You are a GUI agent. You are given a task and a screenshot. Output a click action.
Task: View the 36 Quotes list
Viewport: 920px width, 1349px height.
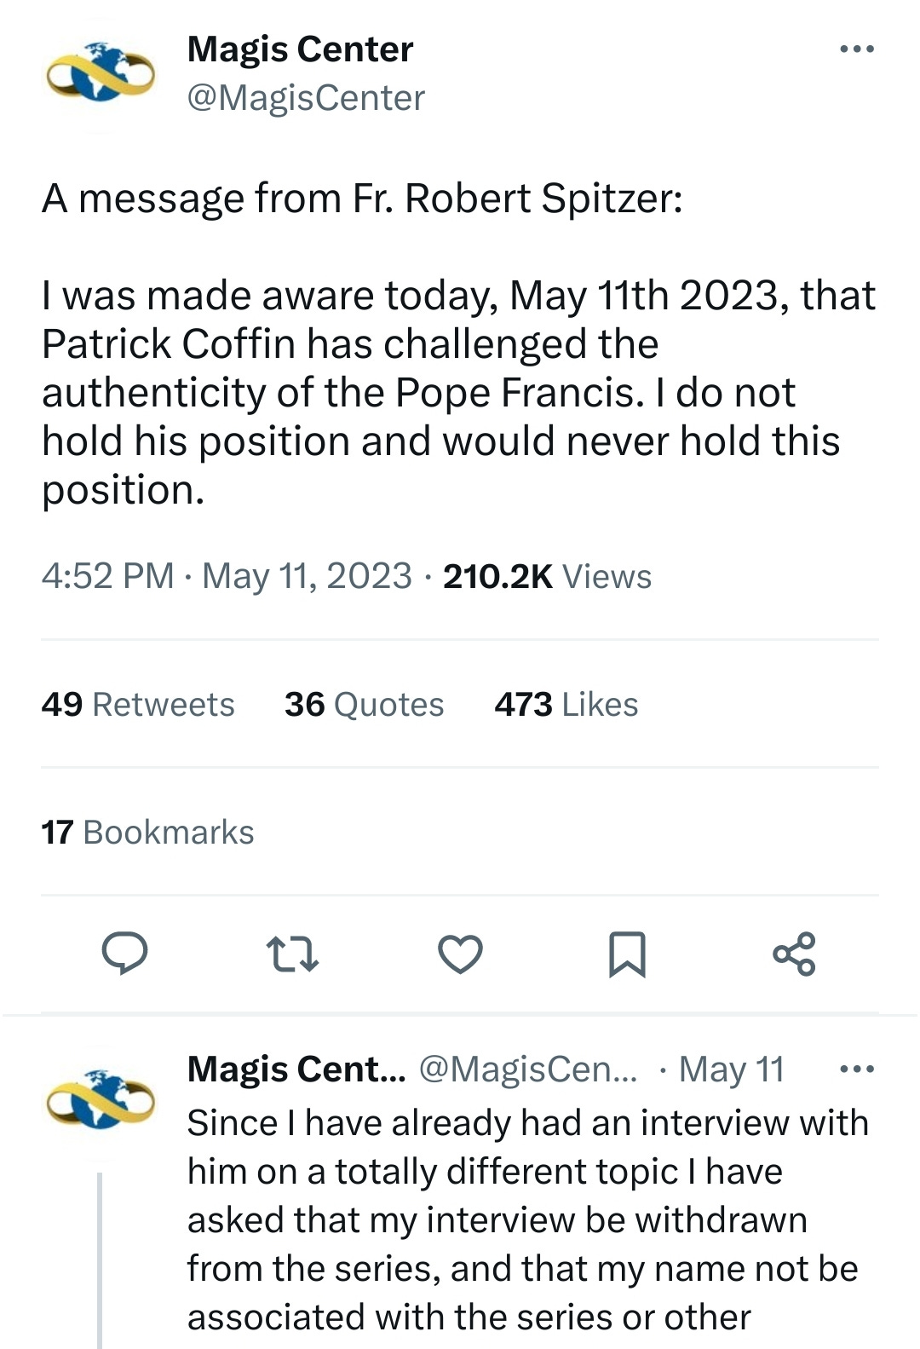coord(364,704)
